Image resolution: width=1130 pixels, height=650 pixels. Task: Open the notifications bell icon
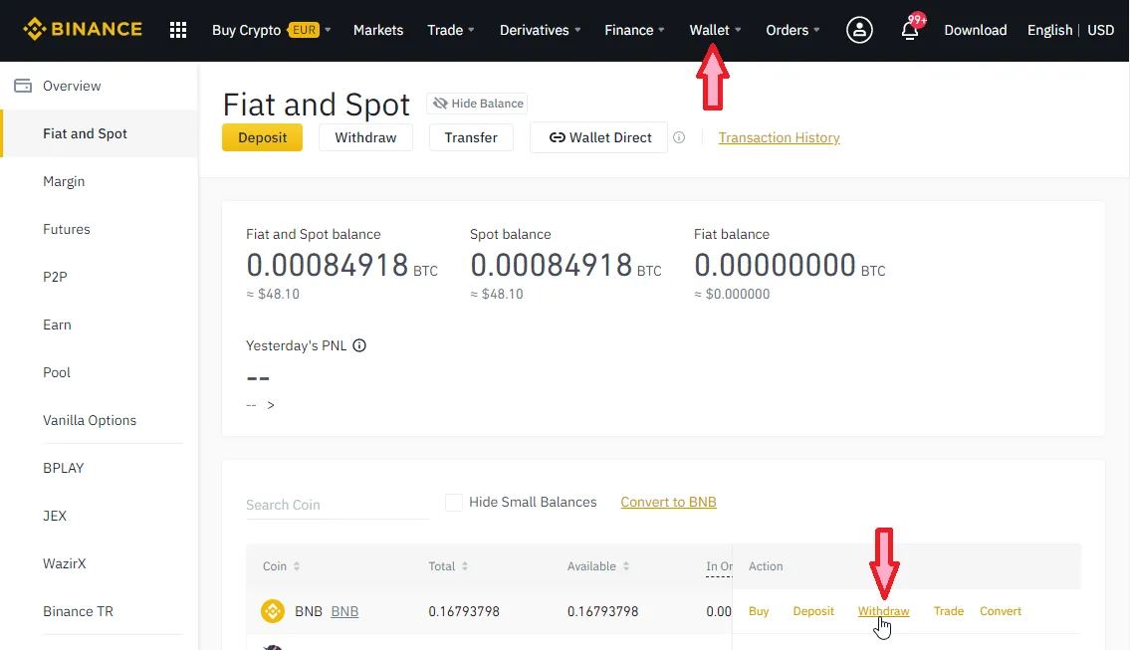[910, 30]
